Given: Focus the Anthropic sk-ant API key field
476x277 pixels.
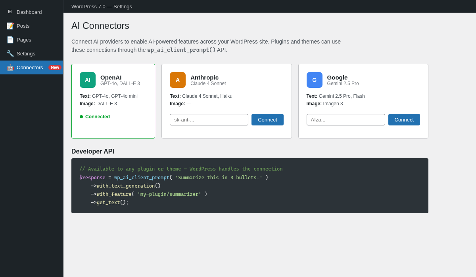Looking at the screenshot, I should (x=209, y=120).
